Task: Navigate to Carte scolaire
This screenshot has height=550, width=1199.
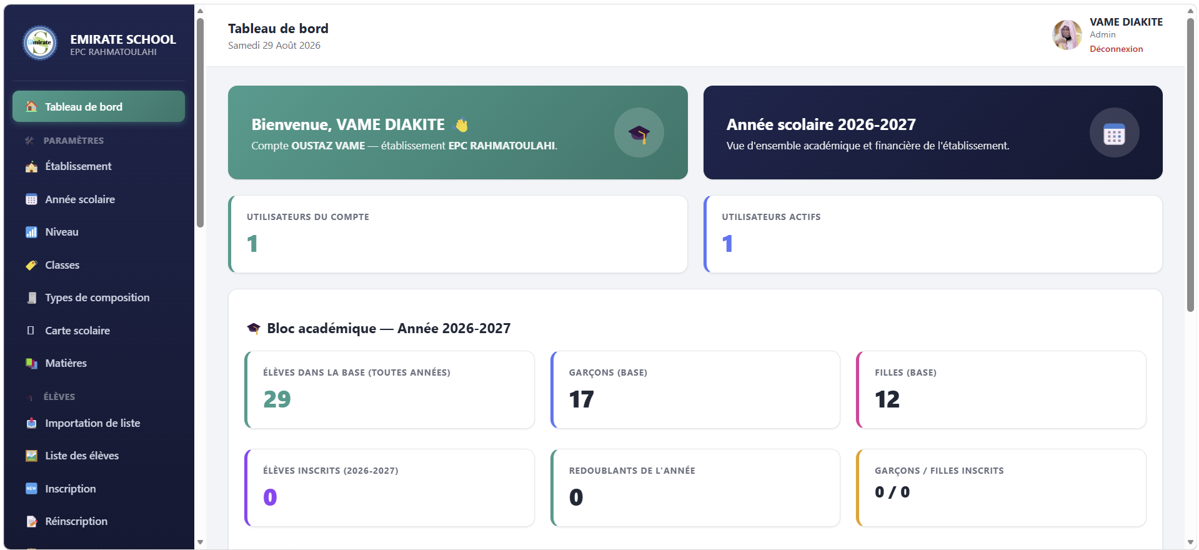Action: pyautogui.click(x=99, y=331)
